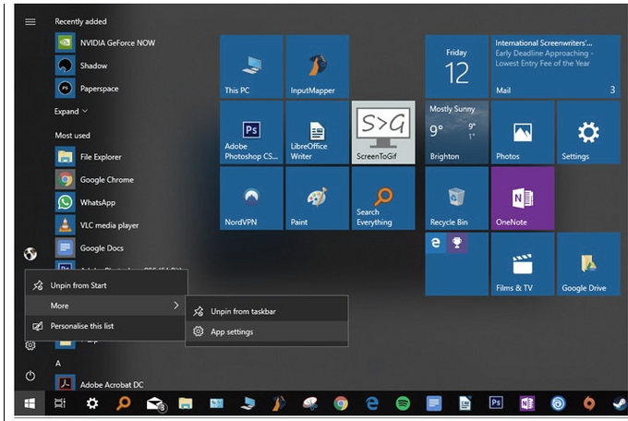Open Settings gear in Start sidebar

[x=30, y=345]
